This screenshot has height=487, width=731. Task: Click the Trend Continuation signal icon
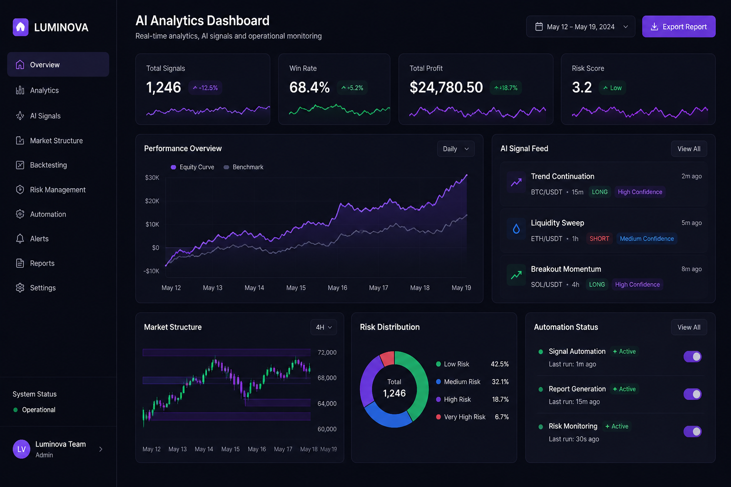click(516, 182)
